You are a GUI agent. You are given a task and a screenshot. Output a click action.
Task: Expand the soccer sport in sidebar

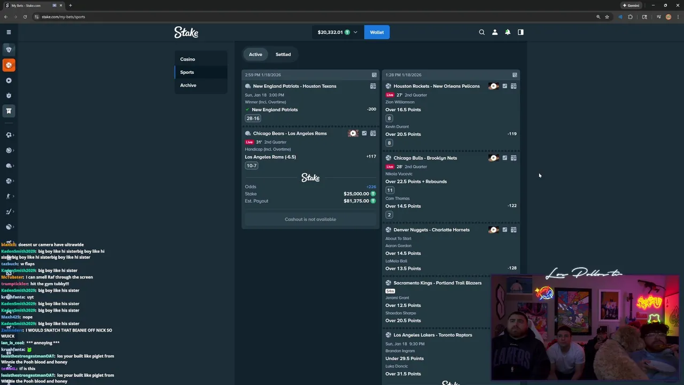9,135
